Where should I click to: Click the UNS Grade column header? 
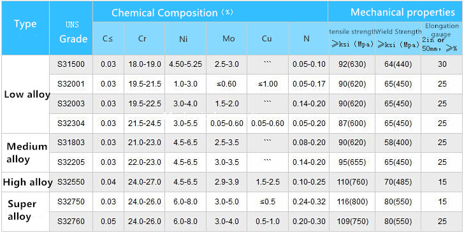click(x=71, y=29)
